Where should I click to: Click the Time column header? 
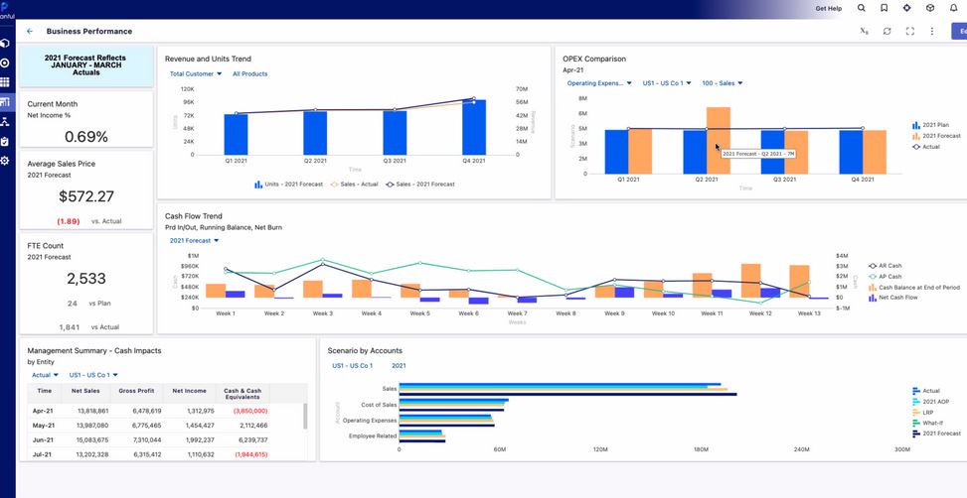(45, 391)
